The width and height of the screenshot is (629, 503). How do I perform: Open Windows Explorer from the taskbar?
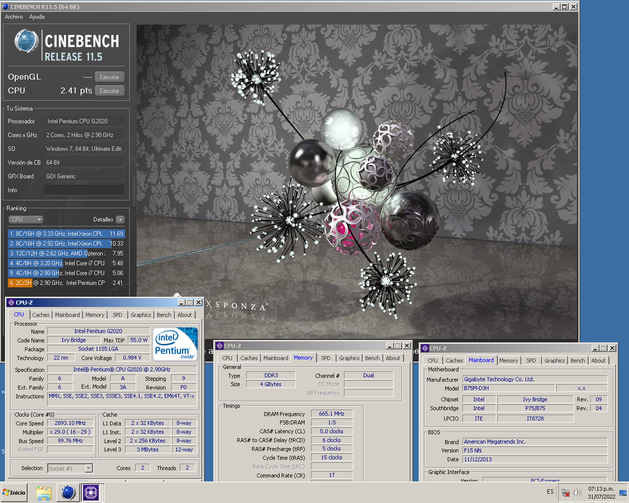tap(44, 493)
